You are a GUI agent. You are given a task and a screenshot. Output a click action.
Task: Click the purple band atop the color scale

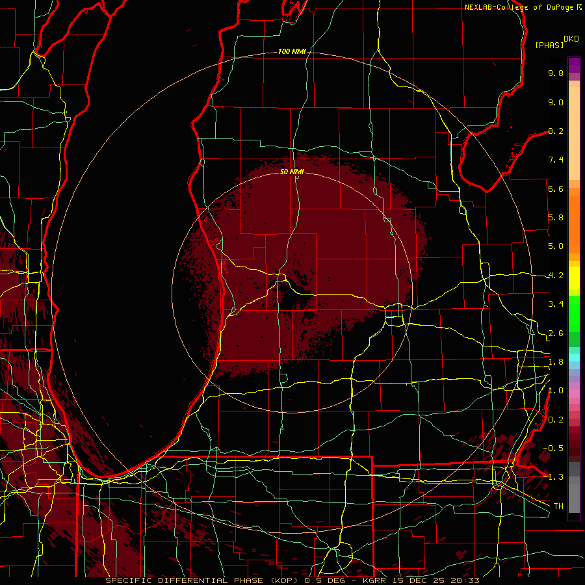574,65
